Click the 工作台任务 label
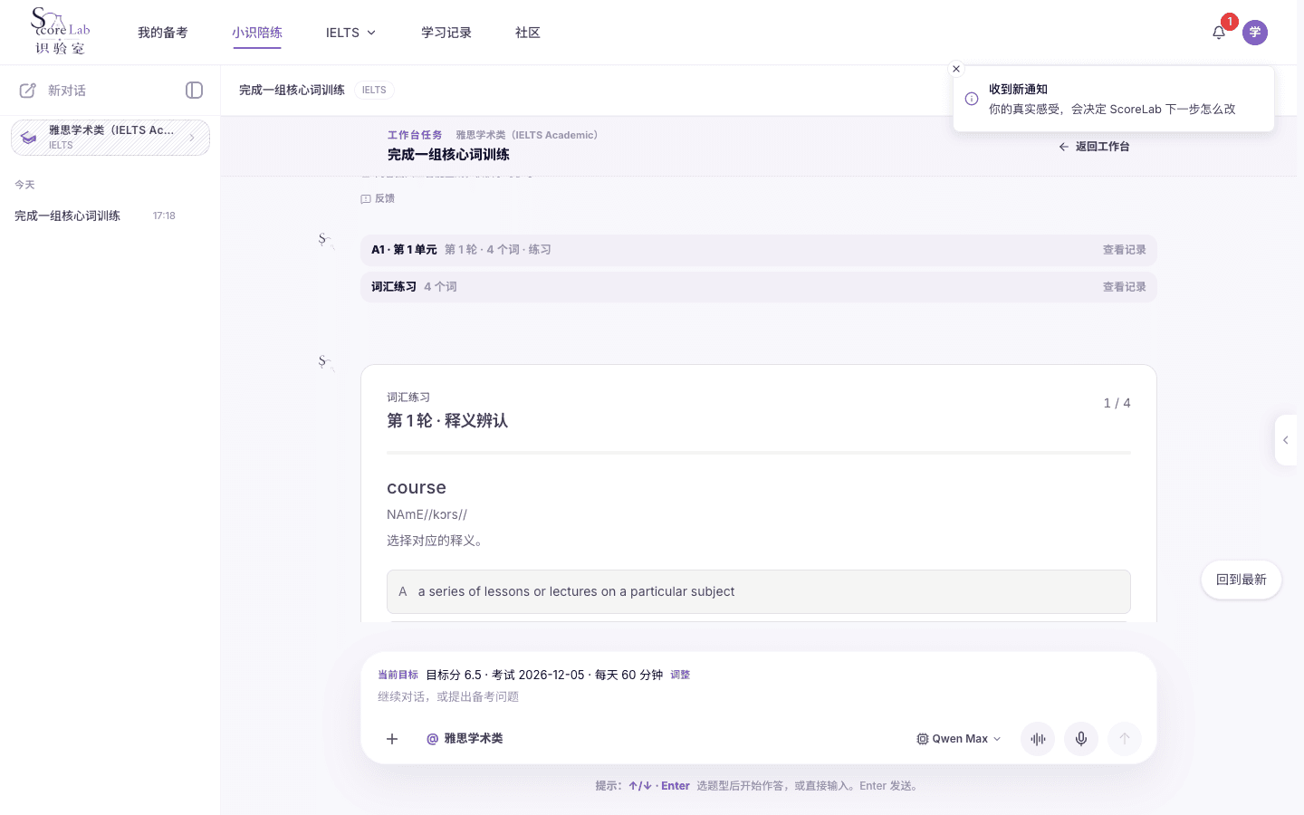Image resolution: width=1304 pixels, height=815 pixels. click(x=415, y=135)
